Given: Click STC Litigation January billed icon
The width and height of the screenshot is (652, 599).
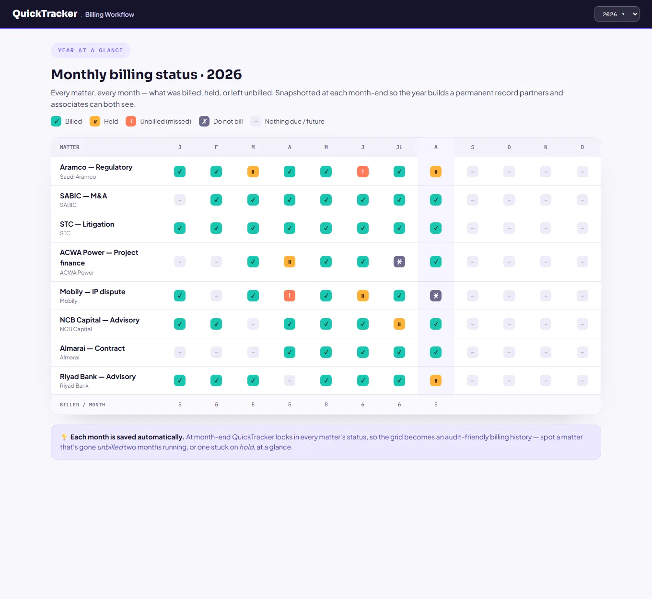Looking at the screenshot, I should click(x=180, y=228).
